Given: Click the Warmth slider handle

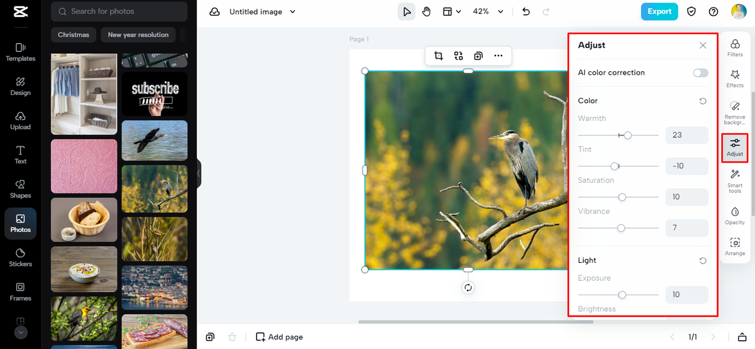Looking at the screenshot, I should pos(628,135).
